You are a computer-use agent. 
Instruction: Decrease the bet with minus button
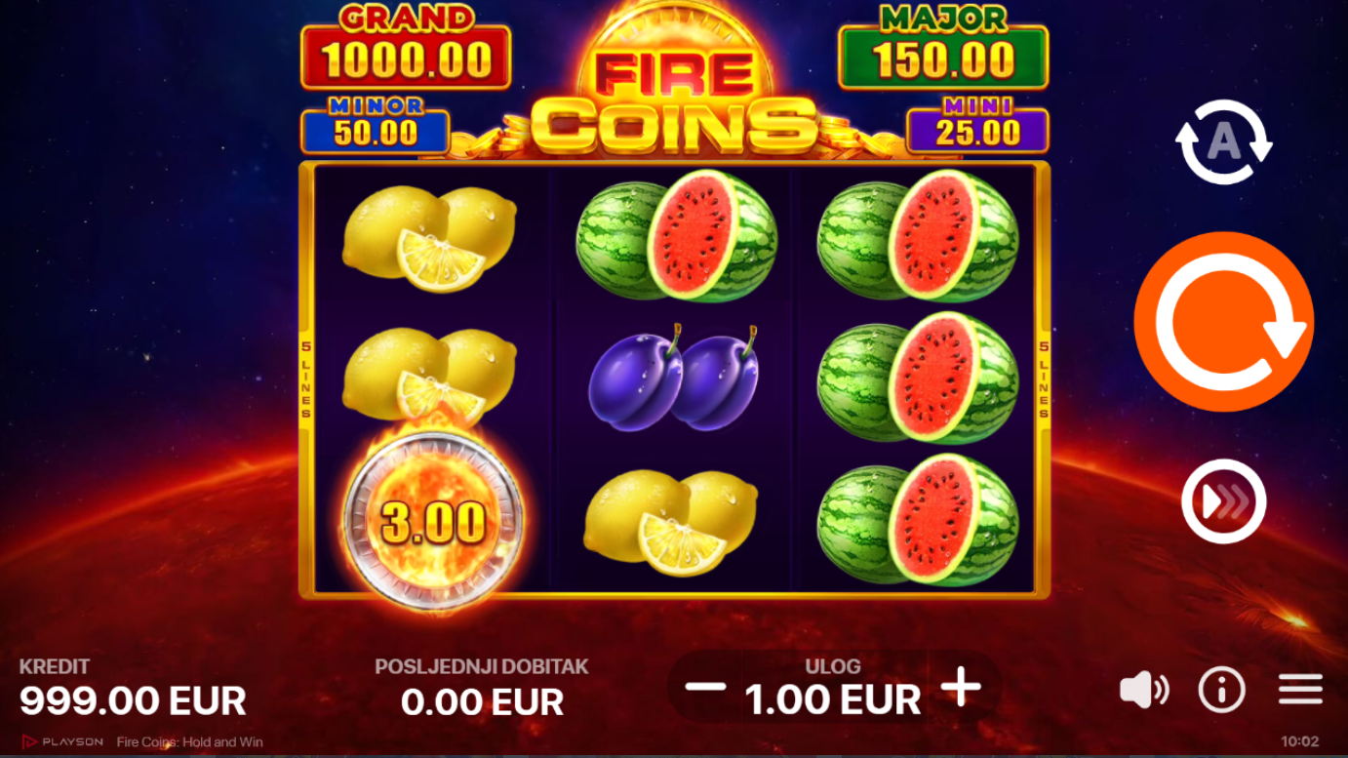point(704,687)
